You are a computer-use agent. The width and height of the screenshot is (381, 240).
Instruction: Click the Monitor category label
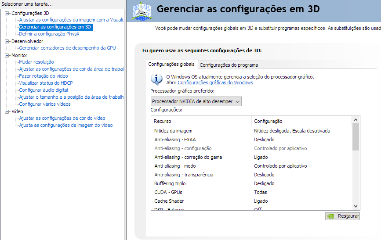pyautogui.click(x=19, y=56)
